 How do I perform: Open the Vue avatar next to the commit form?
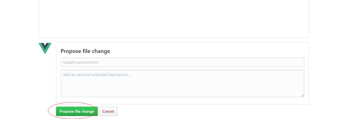(45, 48)
